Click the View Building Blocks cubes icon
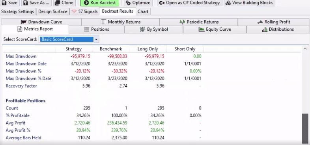 (228, 3)
